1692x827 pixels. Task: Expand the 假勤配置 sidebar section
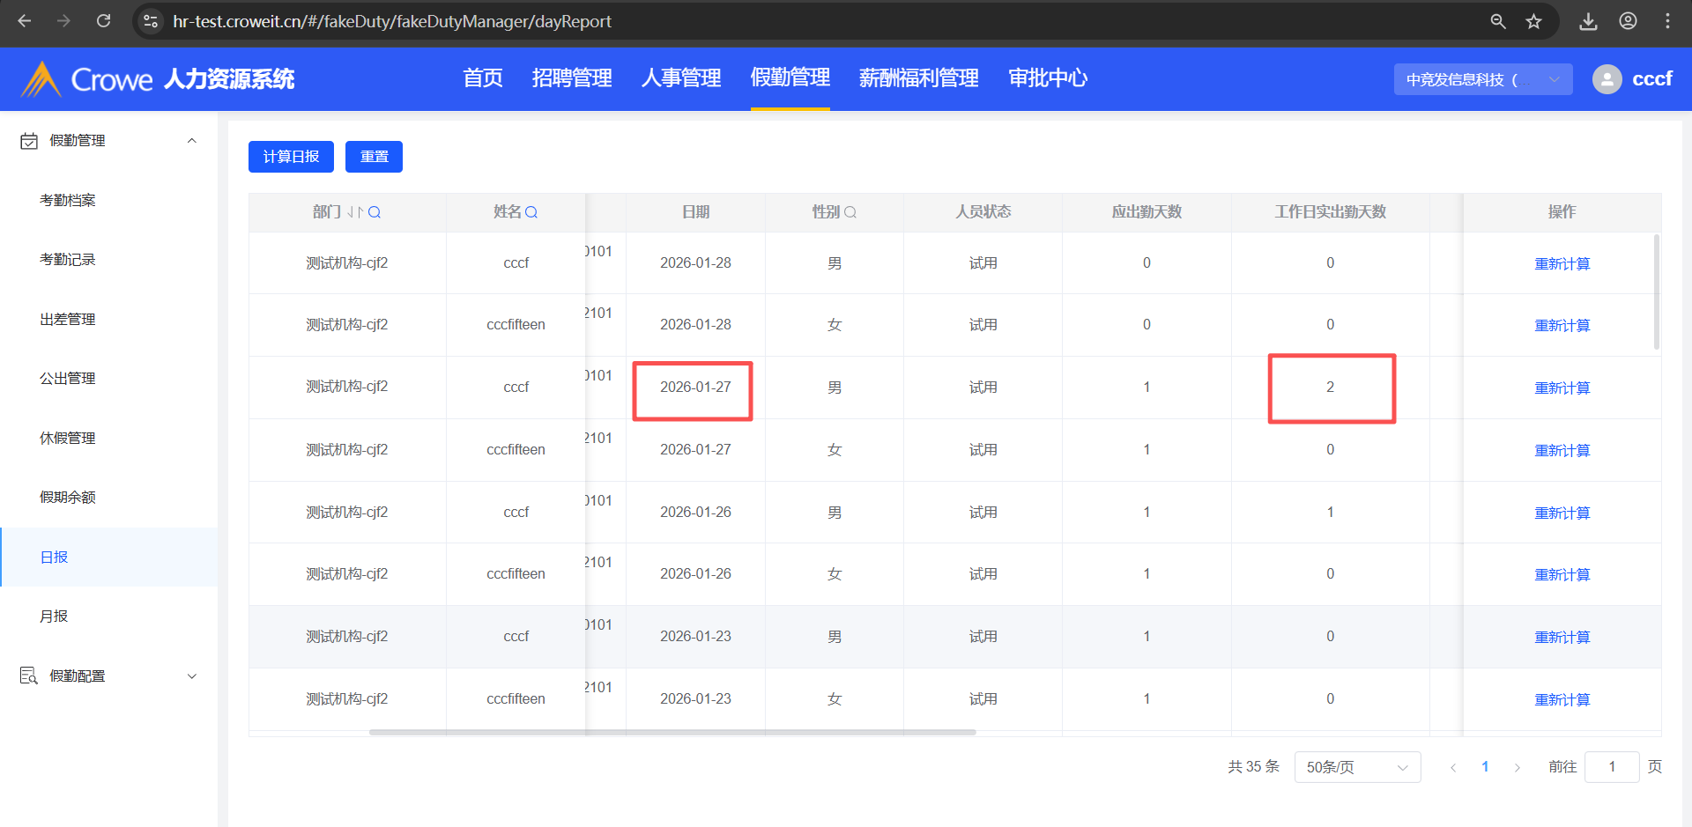point(191,676)
